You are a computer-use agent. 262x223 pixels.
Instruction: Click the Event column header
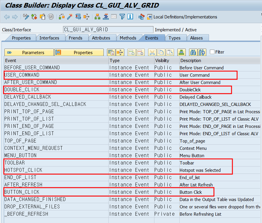(x=56, y=60)
